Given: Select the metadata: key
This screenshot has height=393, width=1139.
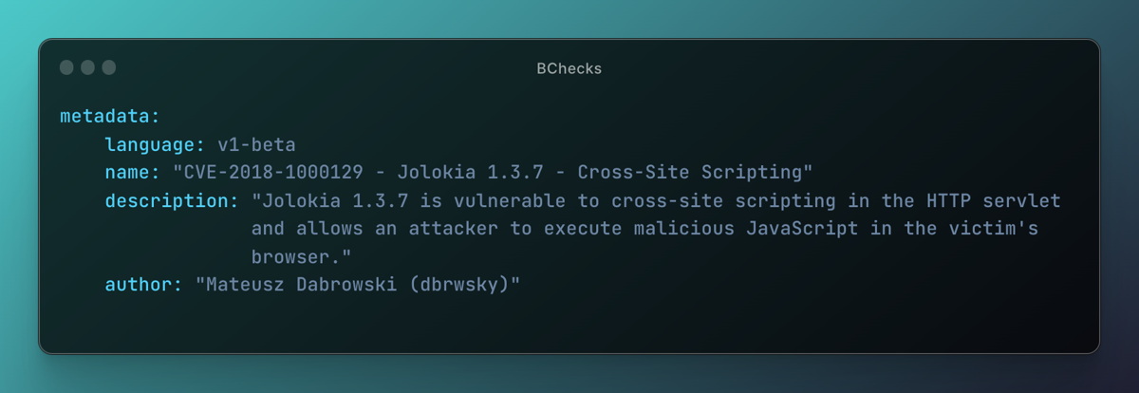Looking at the screenshot, I should [110, 117].
